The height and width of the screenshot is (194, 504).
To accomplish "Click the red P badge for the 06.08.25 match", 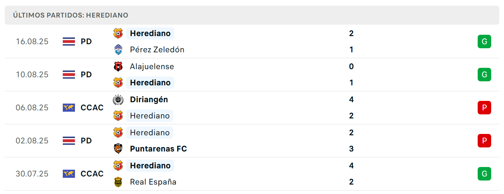I will pos(484,108).
